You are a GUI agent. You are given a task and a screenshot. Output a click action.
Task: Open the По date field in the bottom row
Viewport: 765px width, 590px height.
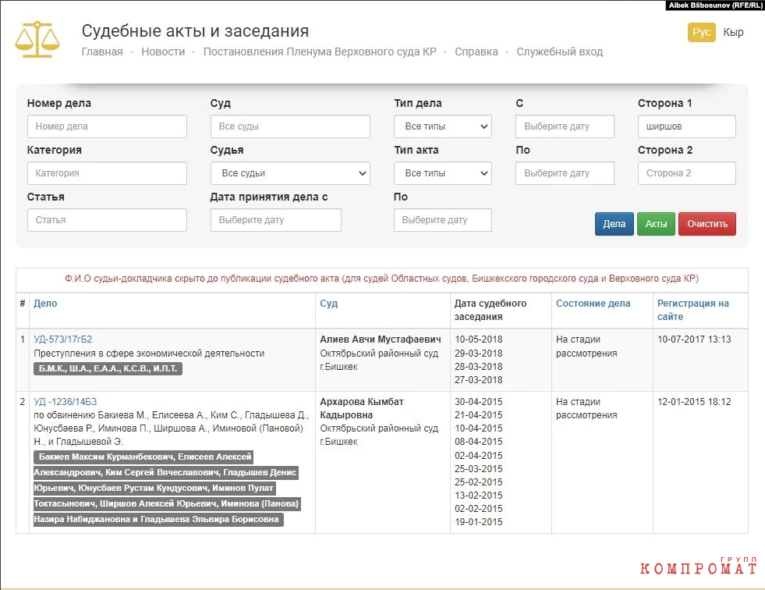pos(442,220)
